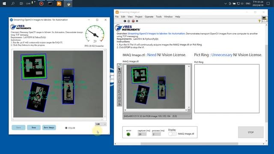Select the polygon tool in IMAQ palette
This screenshot has height=154, width=274.
[119, 91]
